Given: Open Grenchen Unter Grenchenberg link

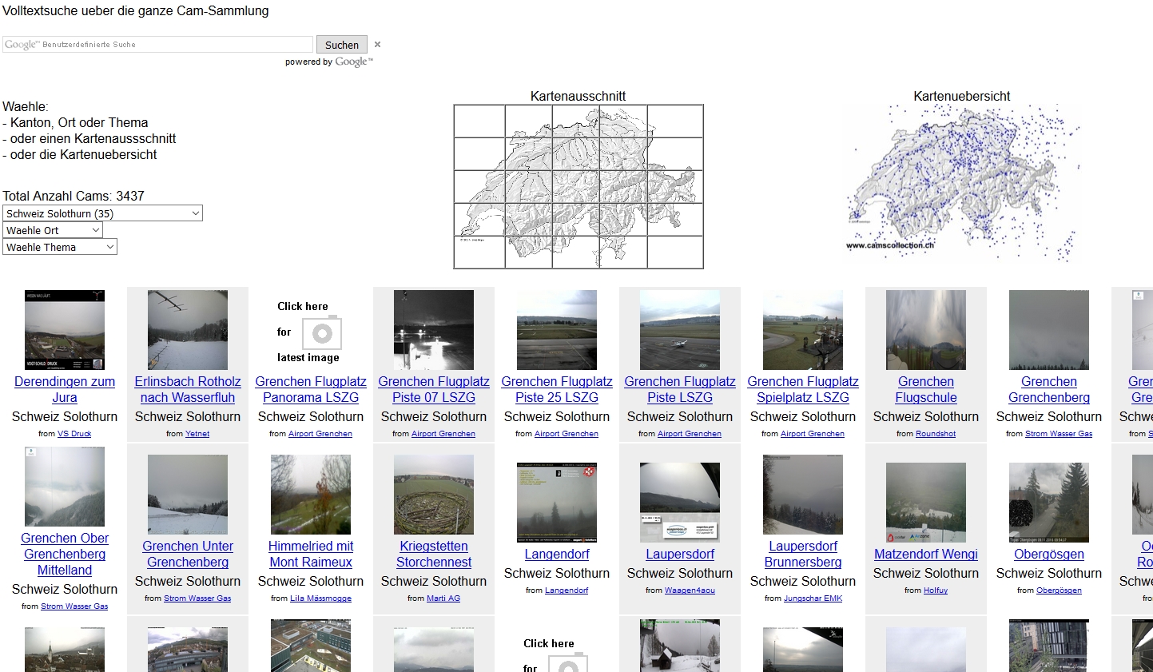Looking at the screenshot, I should pos(188,555).
